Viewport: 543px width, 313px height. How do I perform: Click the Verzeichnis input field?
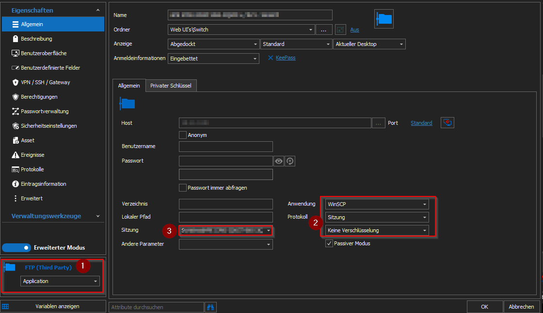pos(226,204)
